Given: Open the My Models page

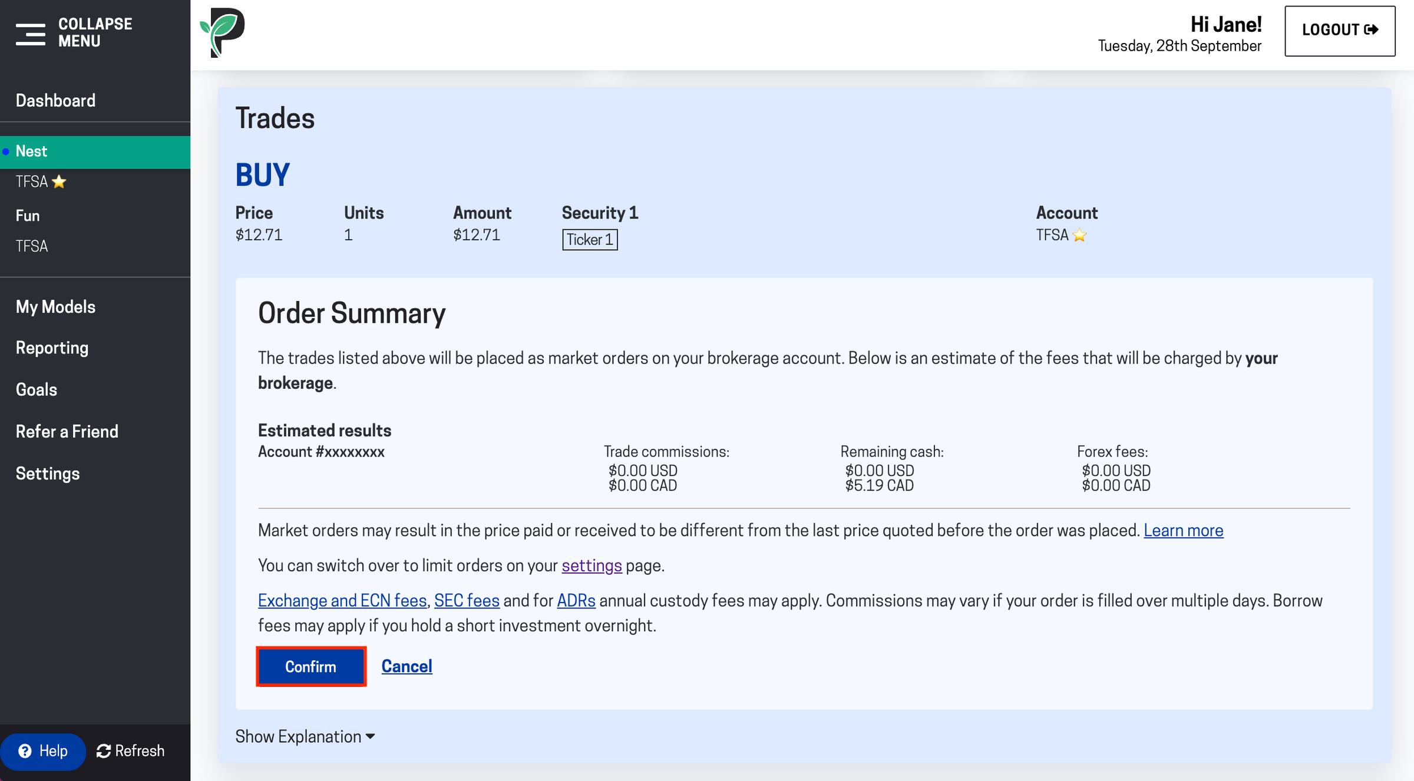Looking at the screenshot, I should pos(55,307).
